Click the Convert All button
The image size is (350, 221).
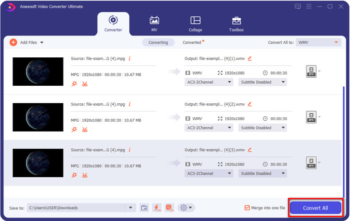click(x=315, y=208)
